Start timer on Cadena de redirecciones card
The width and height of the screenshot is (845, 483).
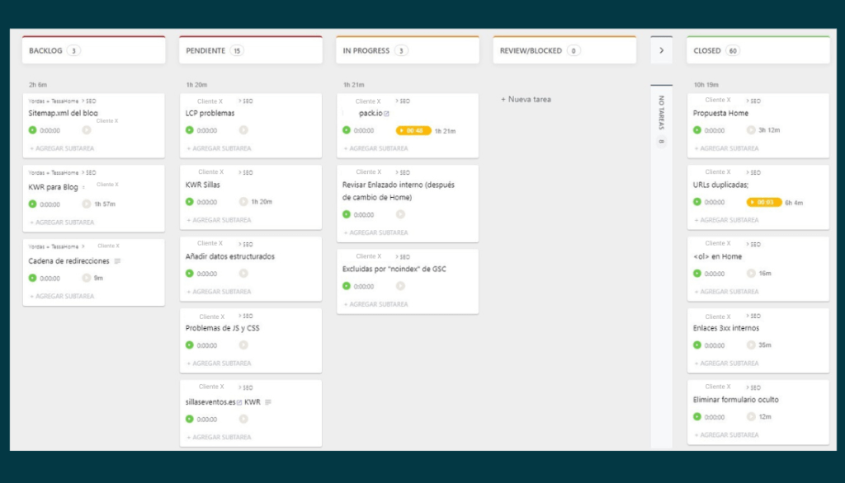[87, 278]
